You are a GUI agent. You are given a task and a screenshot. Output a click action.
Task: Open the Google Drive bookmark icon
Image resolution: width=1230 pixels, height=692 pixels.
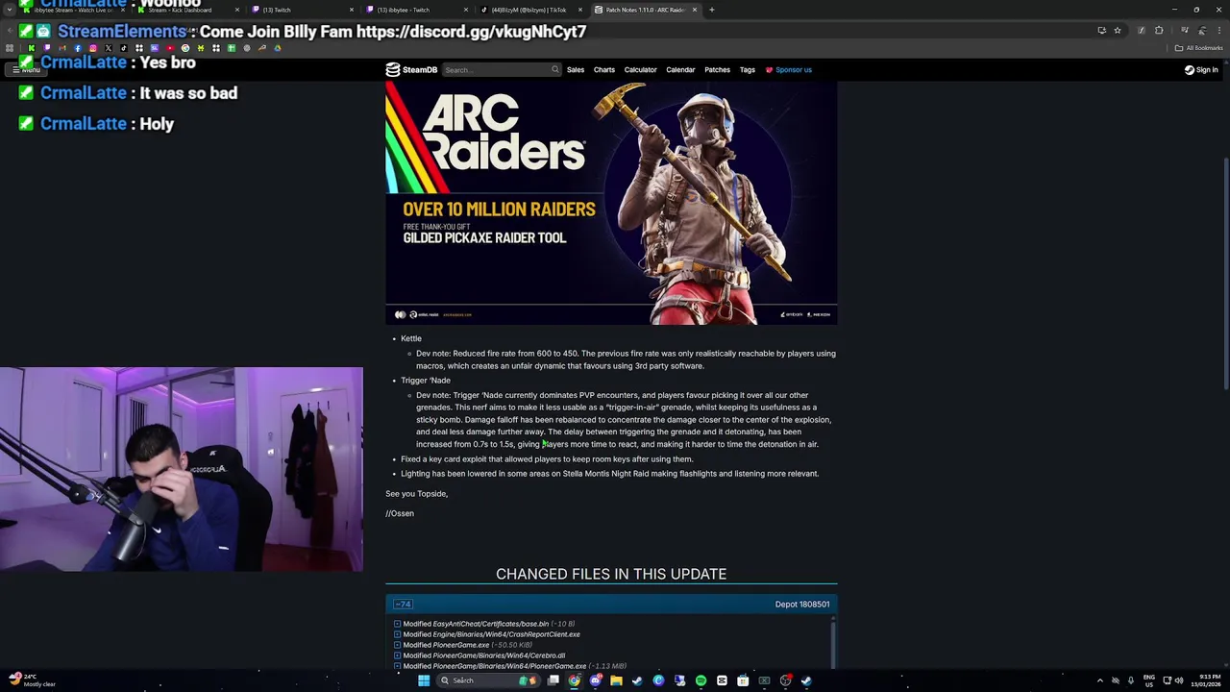point(278,48)
